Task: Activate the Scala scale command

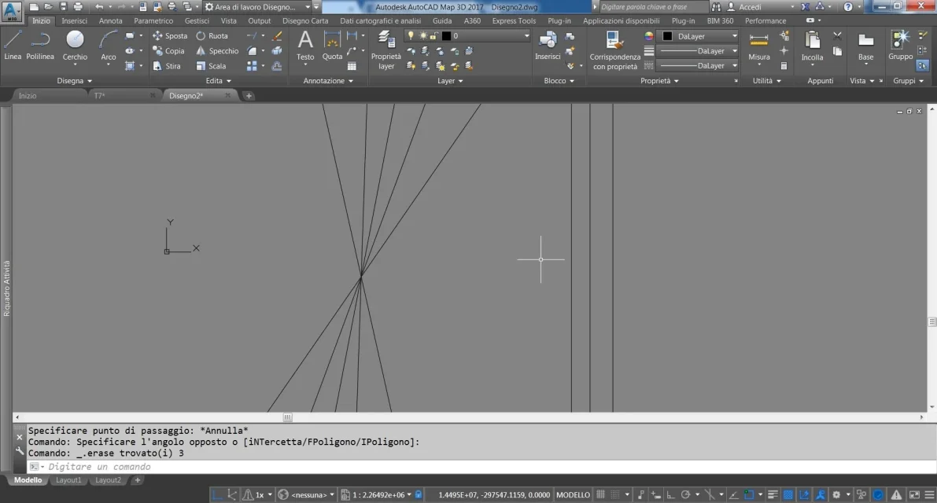Action: (211, 66)
